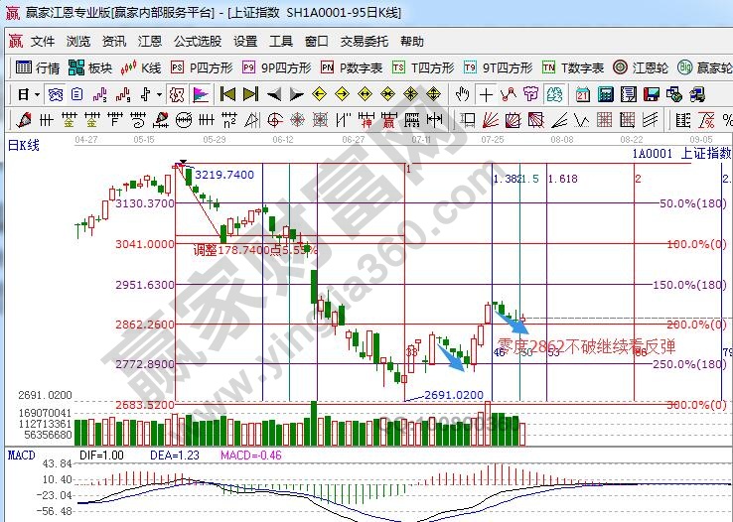
Task: Click the MACD indicator panel title
Action: (22, 456)
